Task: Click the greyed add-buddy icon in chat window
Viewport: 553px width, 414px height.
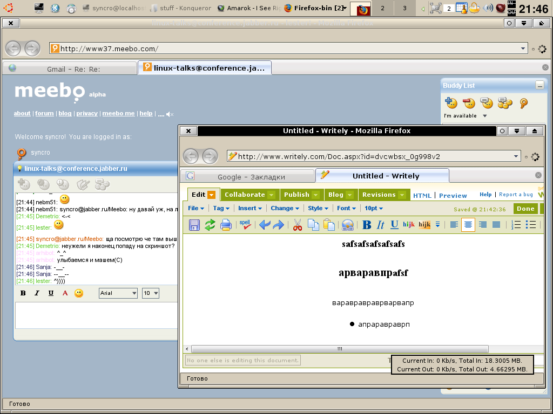Action: [24, 184]
